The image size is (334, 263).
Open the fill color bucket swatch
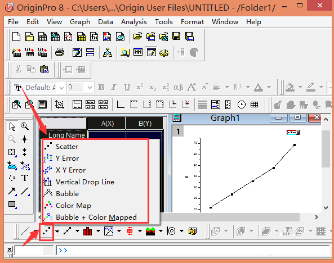pos(290,87)
